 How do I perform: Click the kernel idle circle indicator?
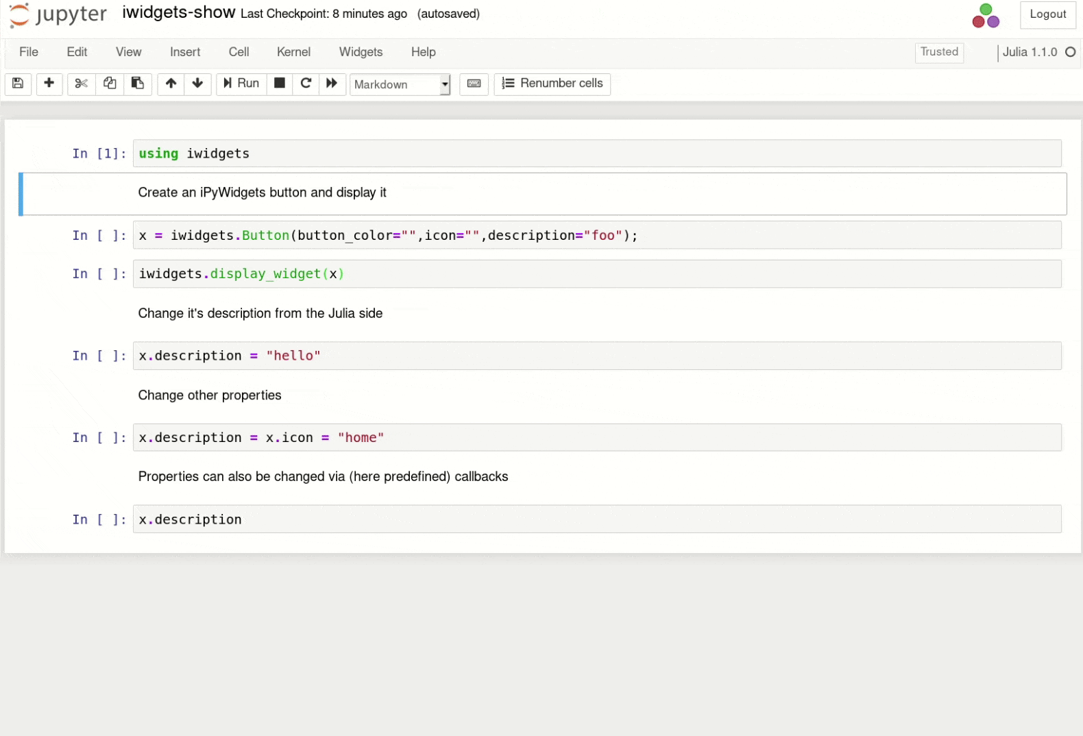[1071, 52]
